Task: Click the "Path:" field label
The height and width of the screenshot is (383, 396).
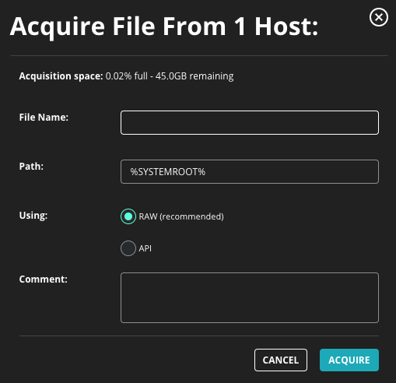Action: [x=31, y=167]
